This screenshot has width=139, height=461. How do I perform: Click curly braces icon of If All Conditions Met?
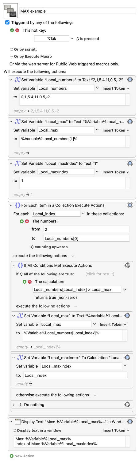[20, 266]
